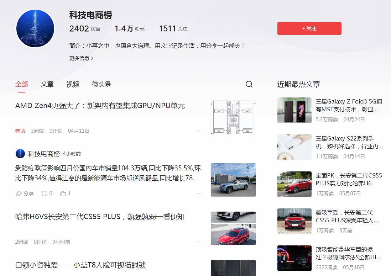Click the 1511 关注 count
The image size is (391, 276).
coord(173,29)
